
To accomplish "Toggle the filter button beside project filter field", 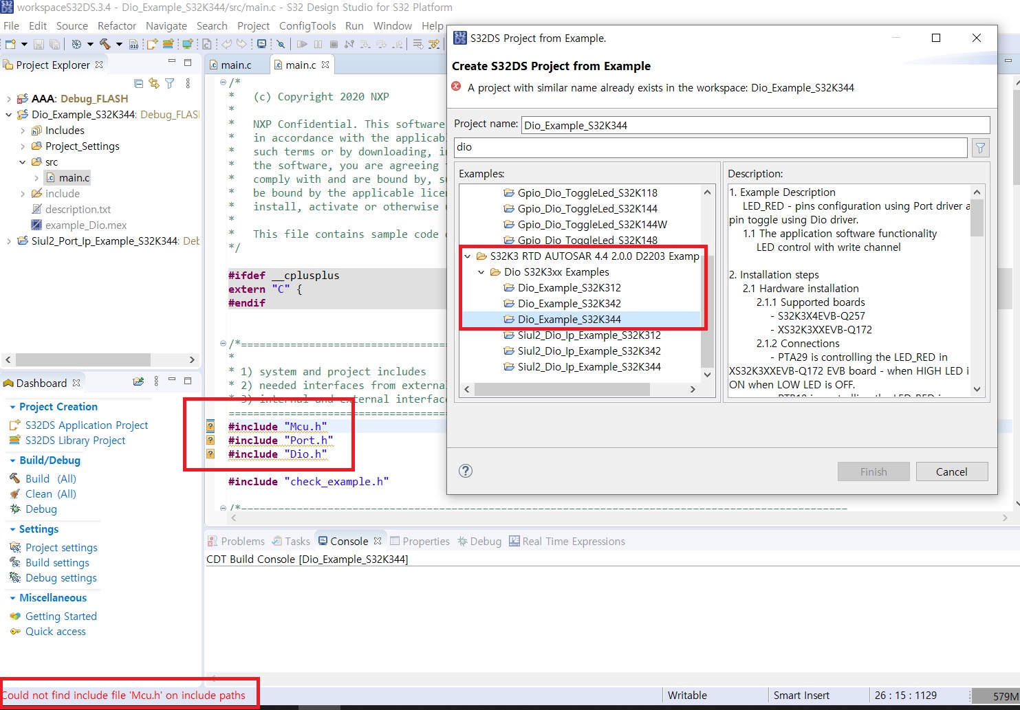I will tap(981, 147).
